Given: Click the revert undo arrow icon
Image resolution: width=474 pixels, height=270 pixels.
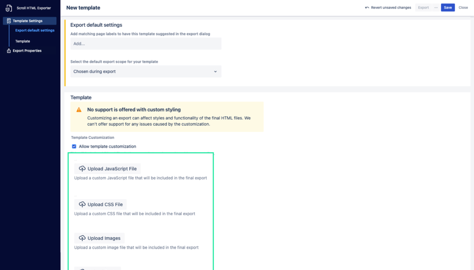Looking at the screenshot, I should [367, 7].
